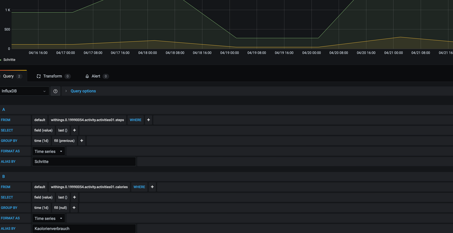Click the 04/20 00:00 axis label

(x=311, y=53)
